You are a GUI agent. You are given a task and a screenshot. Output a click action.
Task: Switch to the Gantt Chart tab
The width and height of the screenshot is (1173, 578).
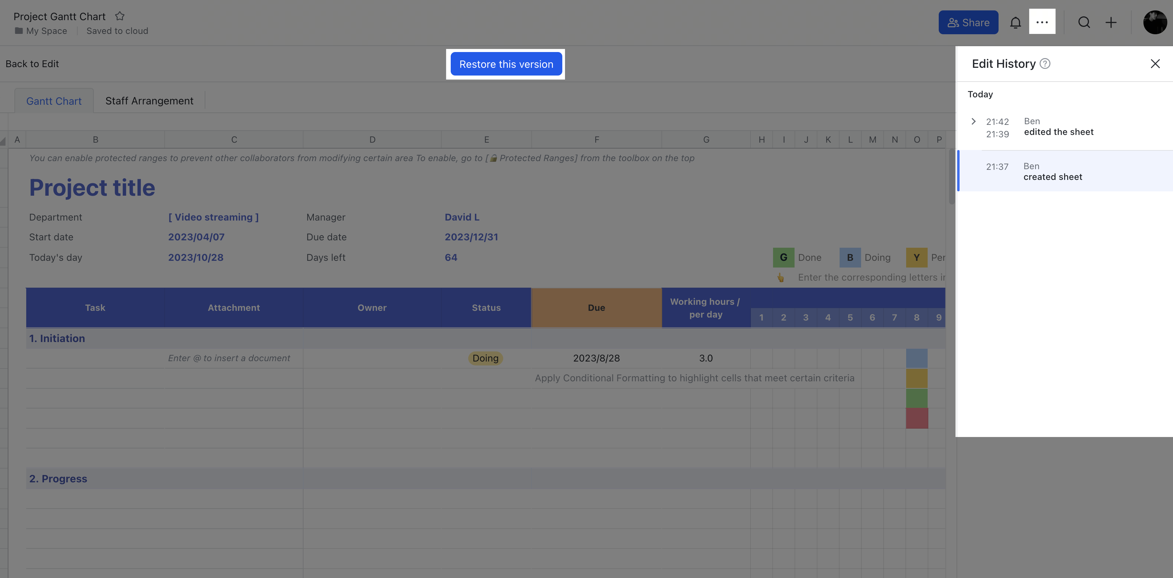tap(54, 100)
